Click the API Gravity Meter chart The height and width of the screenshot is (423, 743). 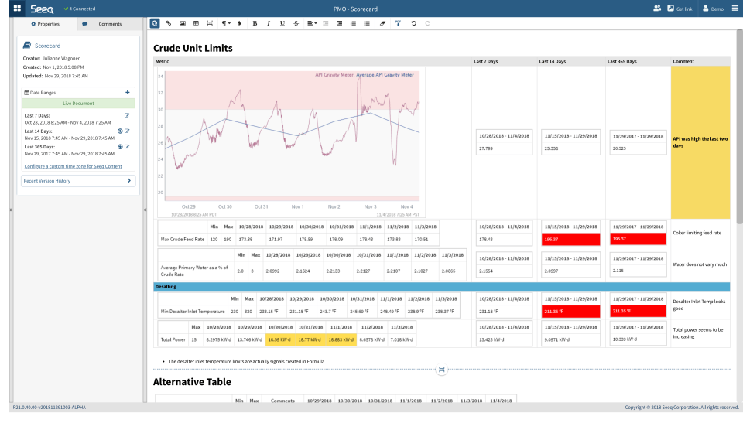[x=292, y=142]
